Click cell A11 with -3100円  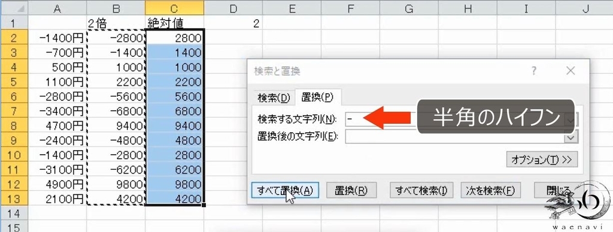click(x=57, y=170)
